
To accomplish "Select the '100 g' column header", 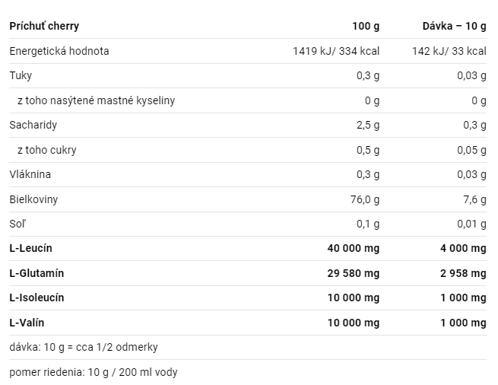I will tap(366, 26).
